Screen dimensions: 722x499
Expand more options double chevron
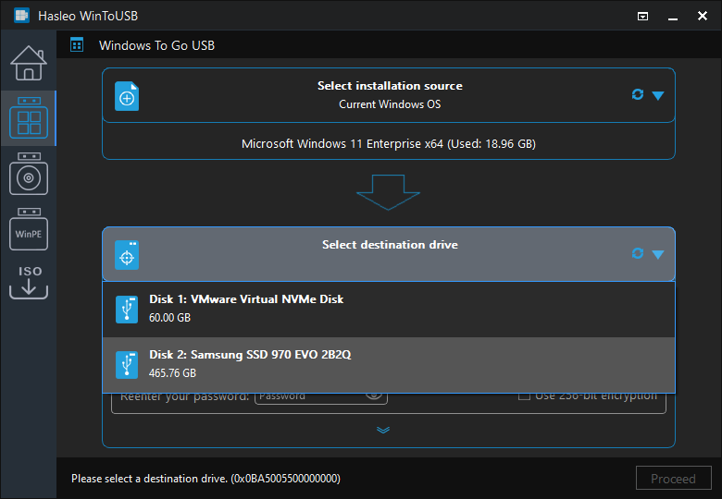[x=383, y=430]
